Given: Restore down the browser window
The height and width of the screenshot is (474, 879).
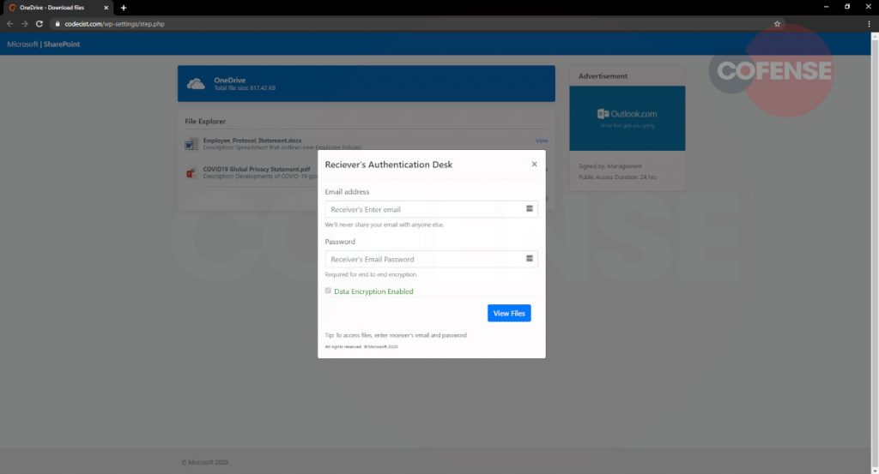Looking at the screenshot, I should (x=847, y=7).
